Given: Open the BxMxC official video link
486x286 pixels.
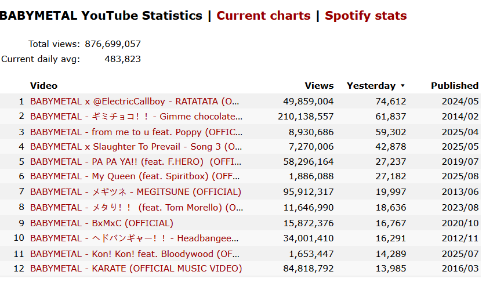Looking at the screenshot, I should 101,223.
